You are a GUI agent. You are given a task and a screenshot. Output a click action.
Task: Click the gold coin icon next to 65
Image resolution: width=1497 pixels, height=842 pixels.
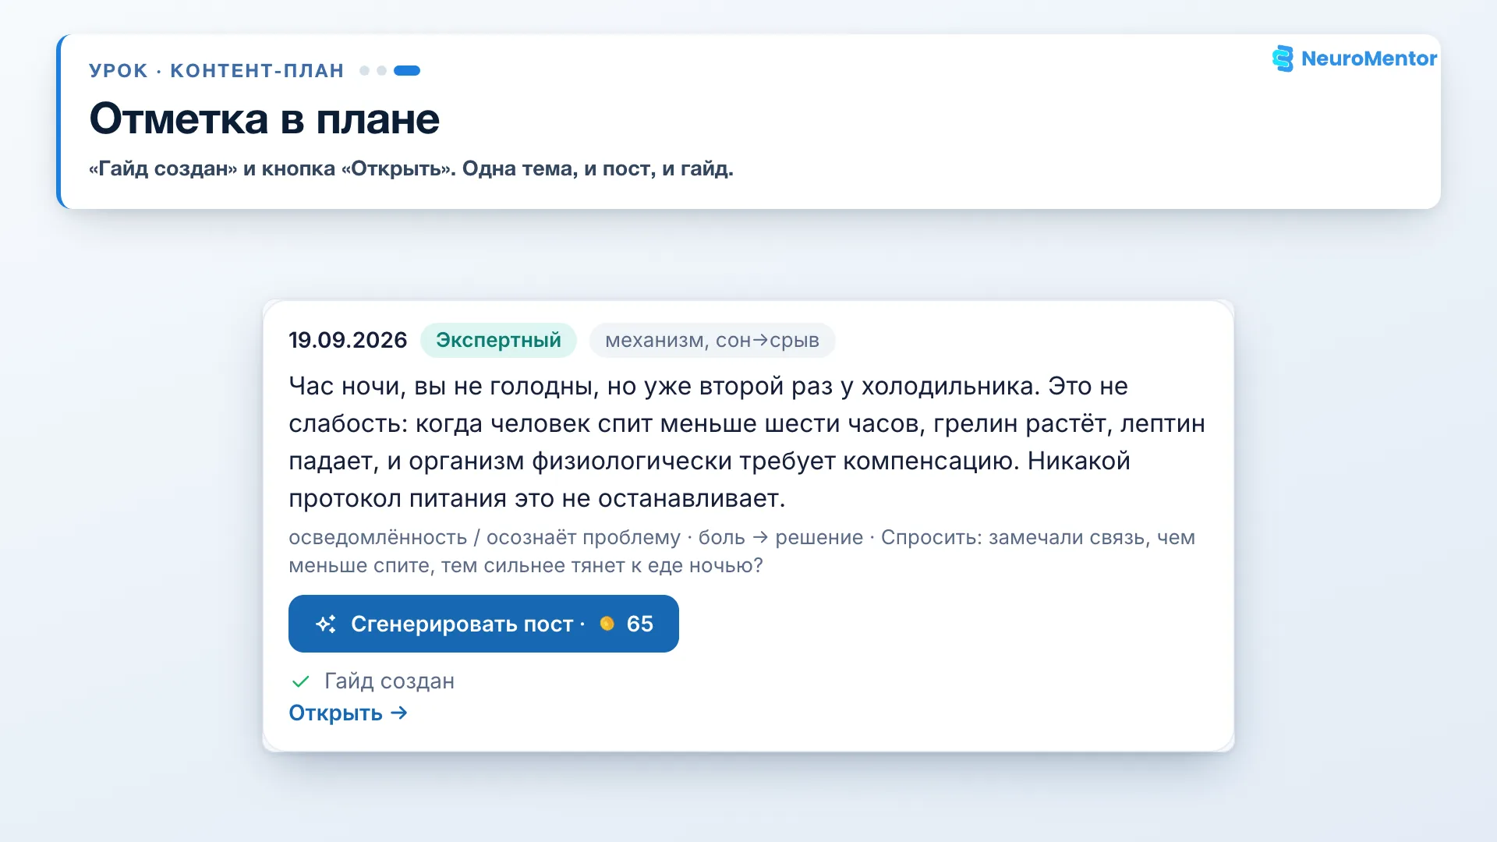pos(607,624)
